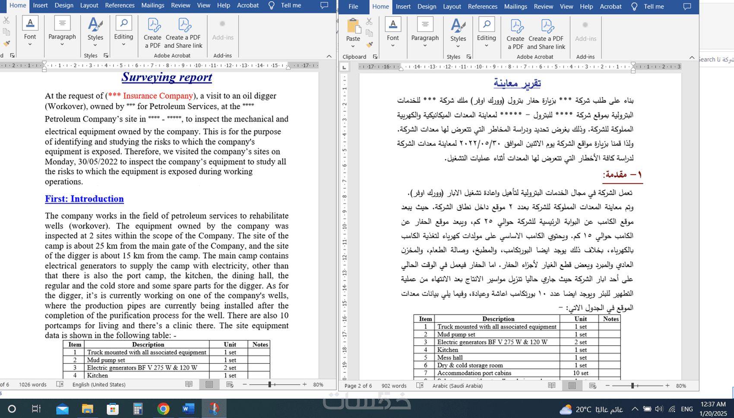Show hidden system tray icons
Screen dimensions: 734x418
pyautogui.click(x=634, y=409)
